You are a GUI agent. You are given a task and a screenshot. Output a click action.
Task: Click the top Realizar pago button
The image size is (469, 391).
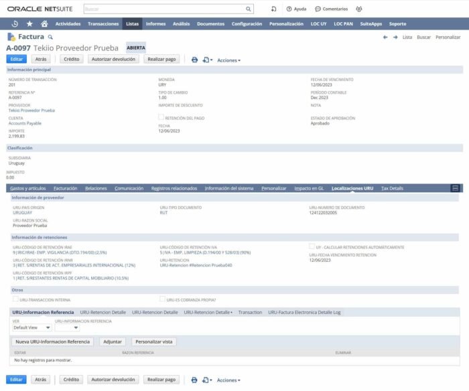162,59
